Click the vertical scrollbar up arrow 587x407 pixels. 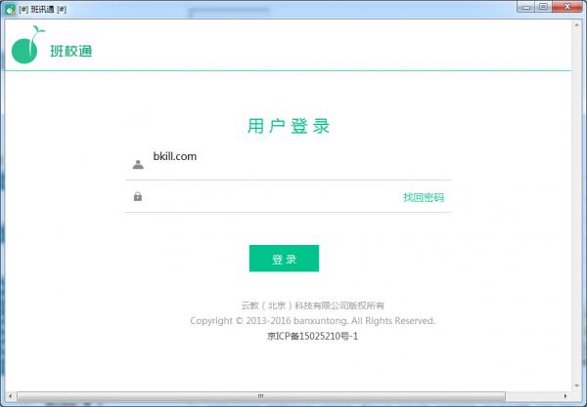(576, 25)
